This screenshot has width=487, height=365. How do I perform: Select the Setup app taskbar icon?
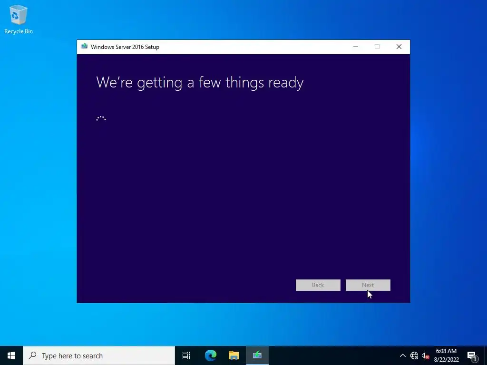pos(257,355)
